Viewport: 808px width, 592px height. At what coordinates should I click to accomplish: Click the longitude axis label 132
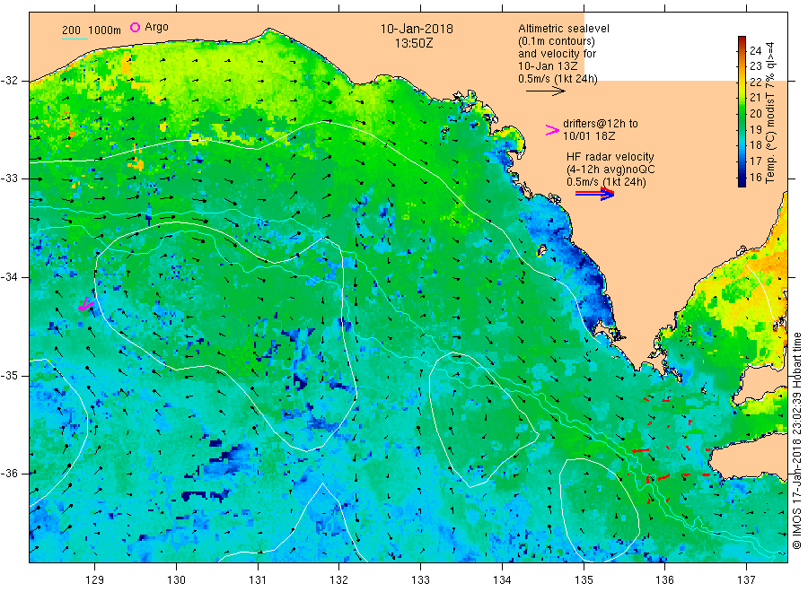tap(339, 579)
